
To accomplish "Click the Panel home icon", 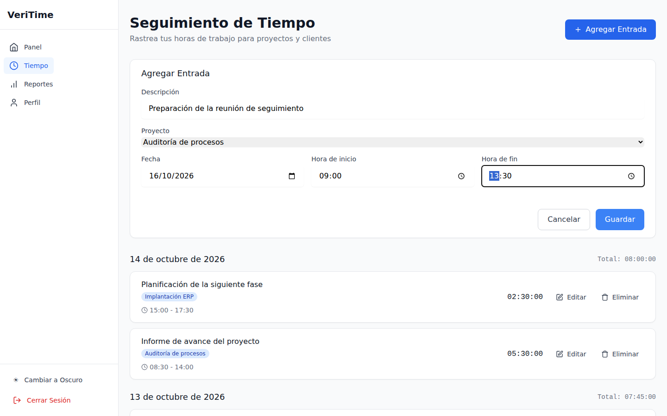I will [14, 47].
